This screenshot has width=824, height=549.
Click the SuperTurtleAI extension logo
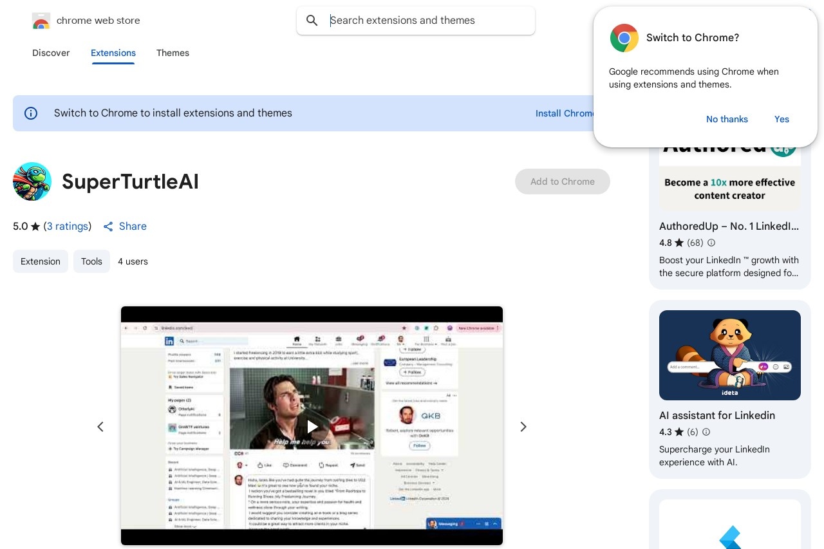tap(32, 181)
